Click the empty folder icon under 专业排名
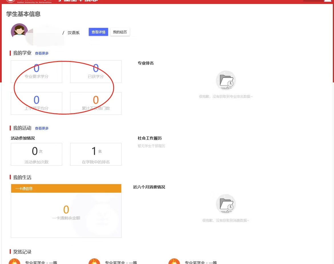Image resolution: width=334 pixels, height=264 pixels. 226,80
